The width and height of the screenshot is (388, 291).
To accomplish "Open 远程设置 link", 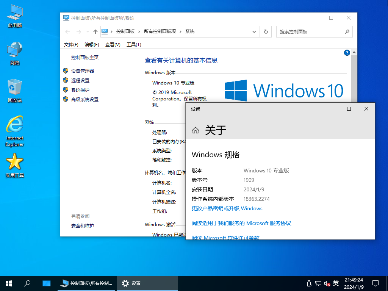I will click(x=80, y=80).
